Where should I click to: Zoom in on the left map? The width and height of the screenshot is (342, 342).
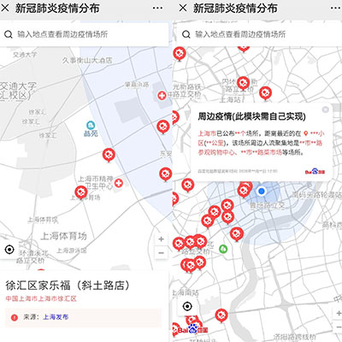161,239
